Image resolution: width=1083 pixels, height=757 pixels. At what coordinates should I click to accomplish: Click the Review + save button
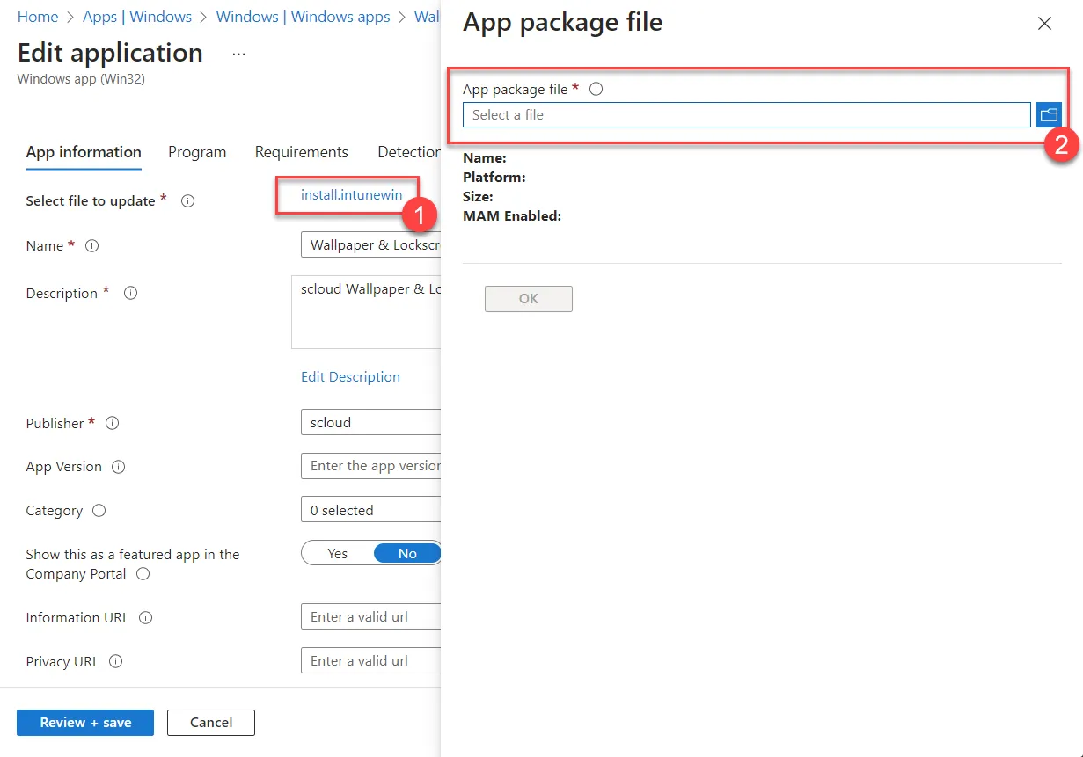(85, 723)
